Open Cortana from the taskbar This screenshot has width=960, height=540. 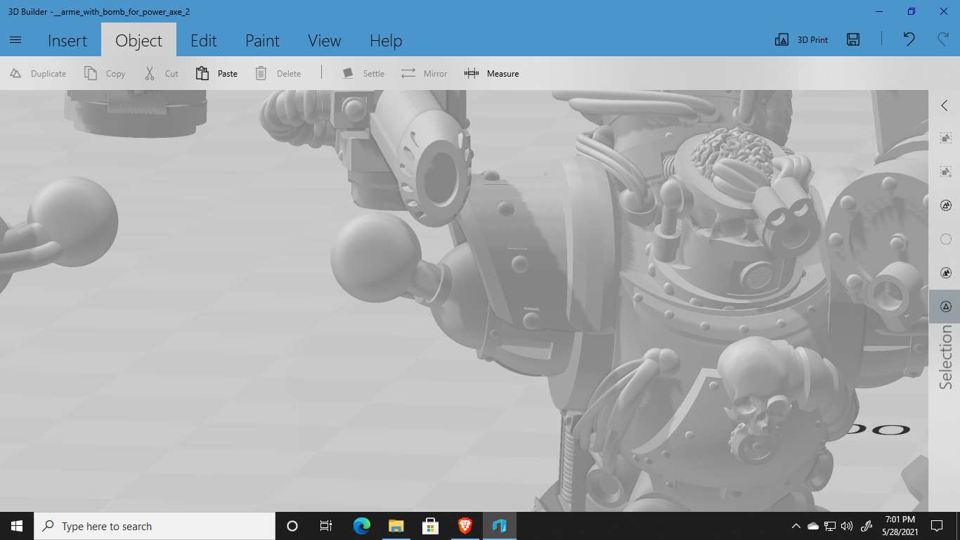click(x=292, y=526)
